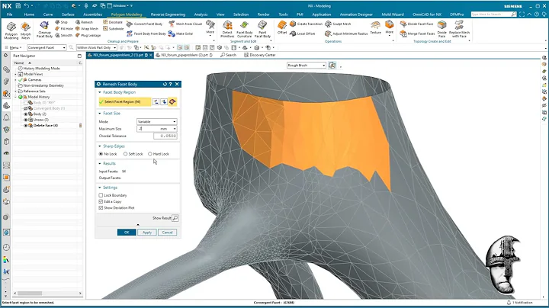Run the Subdivide command
This screenshot has width=549, height=308.
[x=113, y=29]
